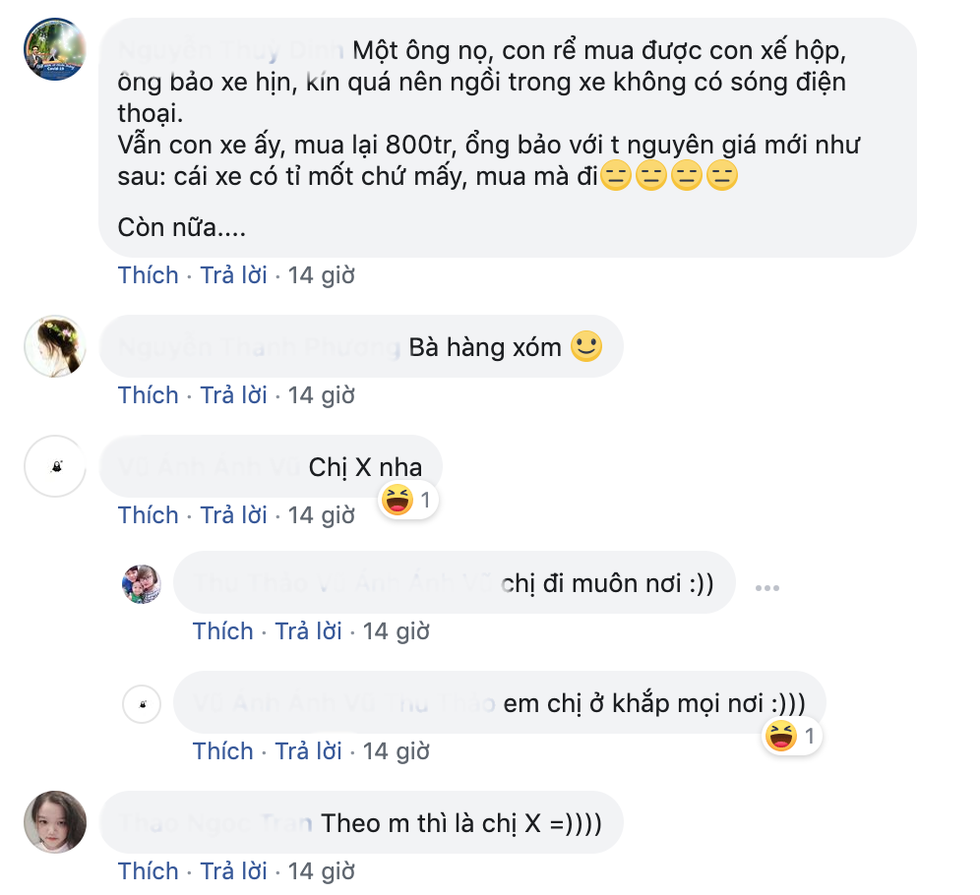Viewport: 980px width, 895px height.
Task: Open Vũ Ánh Anh's profile avatar
Action: 55,466
